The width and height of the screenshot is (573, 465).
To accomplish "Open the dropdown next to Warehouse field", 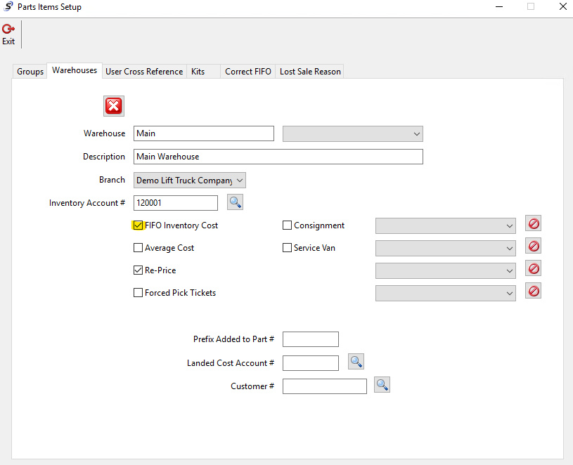I will (353, 134).
